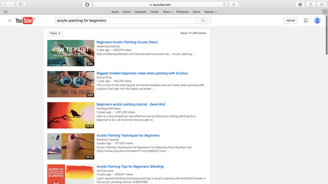Go forward with Safari forward arrow
Image resolution: width=328 pixels, height=184 pixels.
pyautogui.click(x=11, y=5)
